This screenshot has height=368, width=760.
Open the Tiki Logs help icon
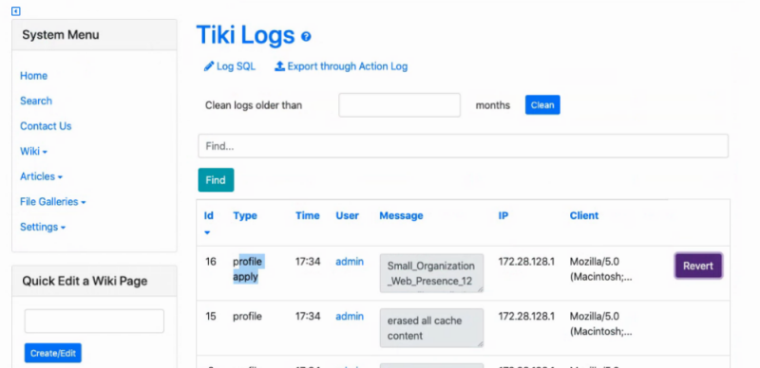click(x=306, y=36)
